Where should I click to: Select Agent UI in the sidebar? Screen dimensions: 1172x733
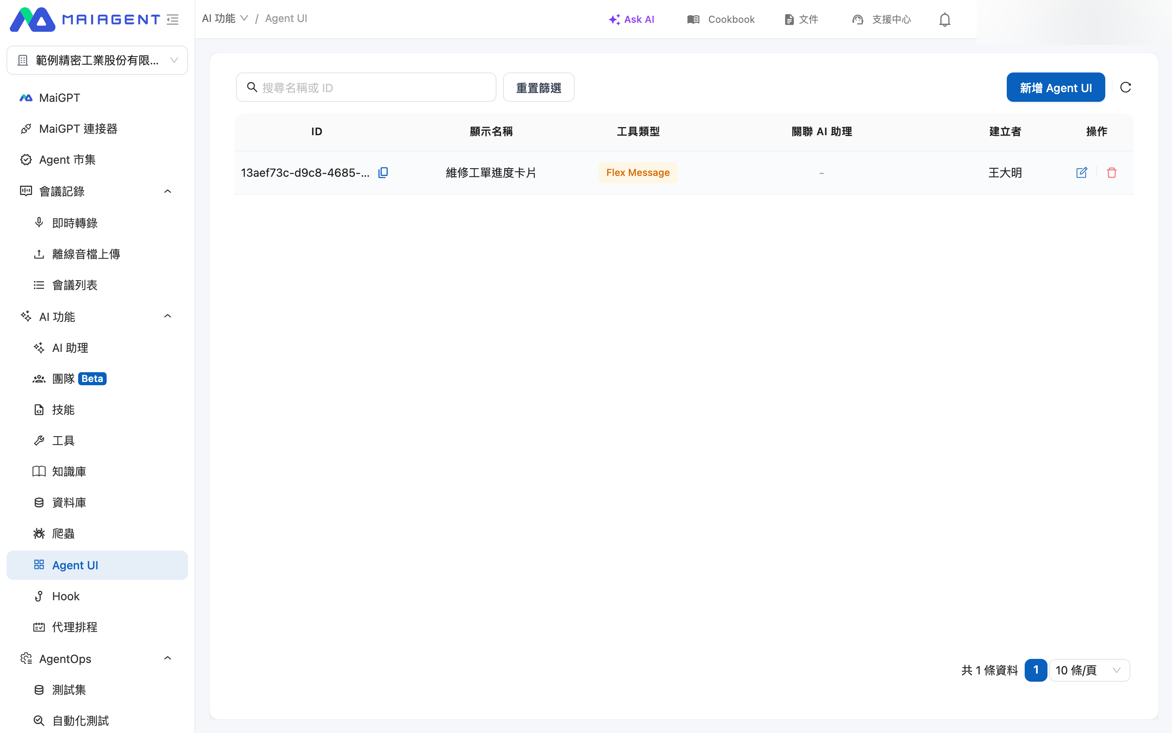[97, 565]
